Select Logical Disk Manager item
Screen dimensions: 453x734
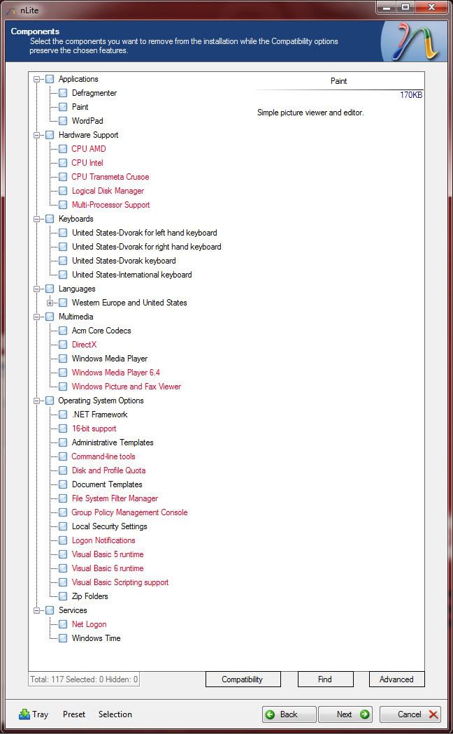click(108, 191)
